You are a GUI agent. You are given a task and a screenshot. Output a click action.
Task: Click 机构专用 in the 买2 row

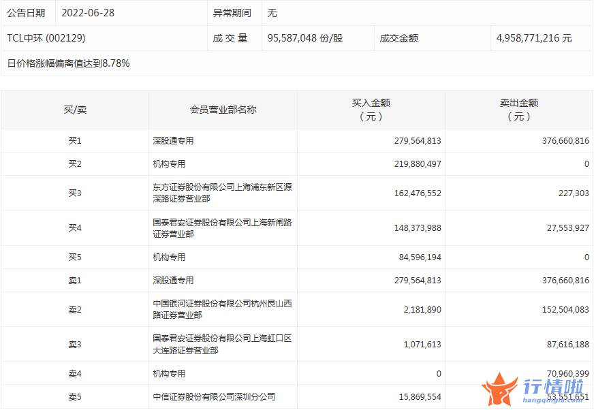[169, 163]
